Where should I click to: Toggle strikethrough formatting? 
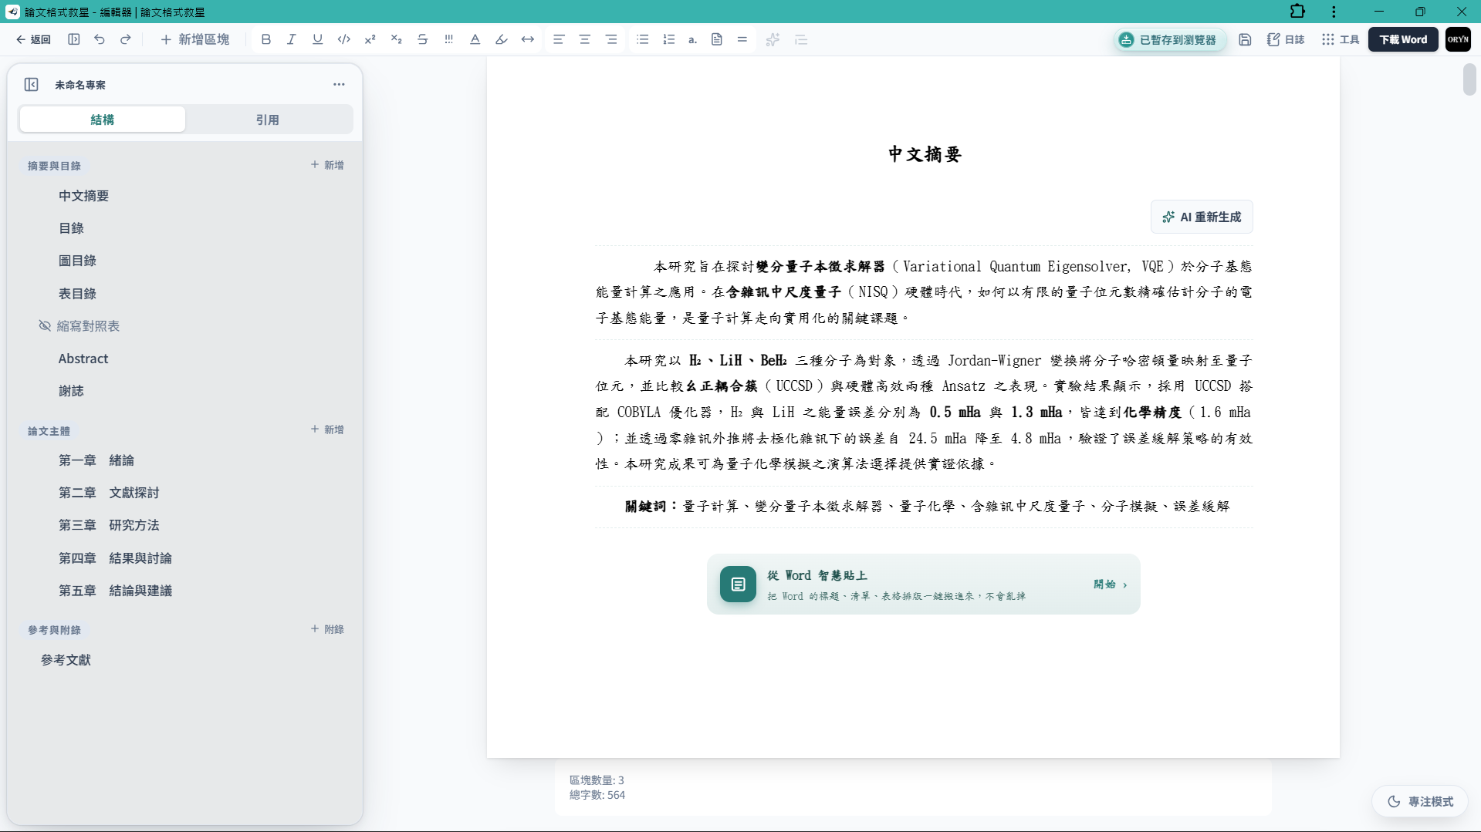(422, 39)
